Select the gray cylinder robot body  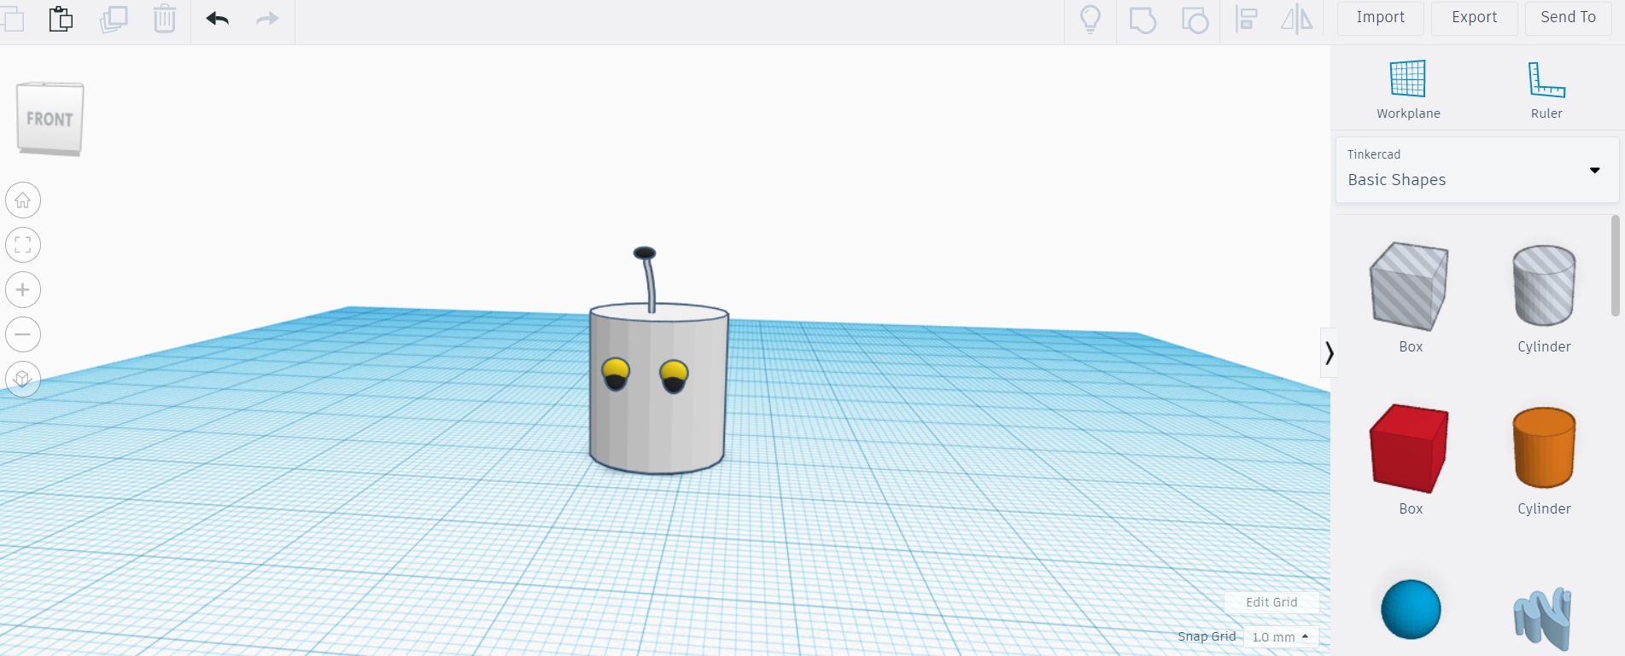point(658,427)
